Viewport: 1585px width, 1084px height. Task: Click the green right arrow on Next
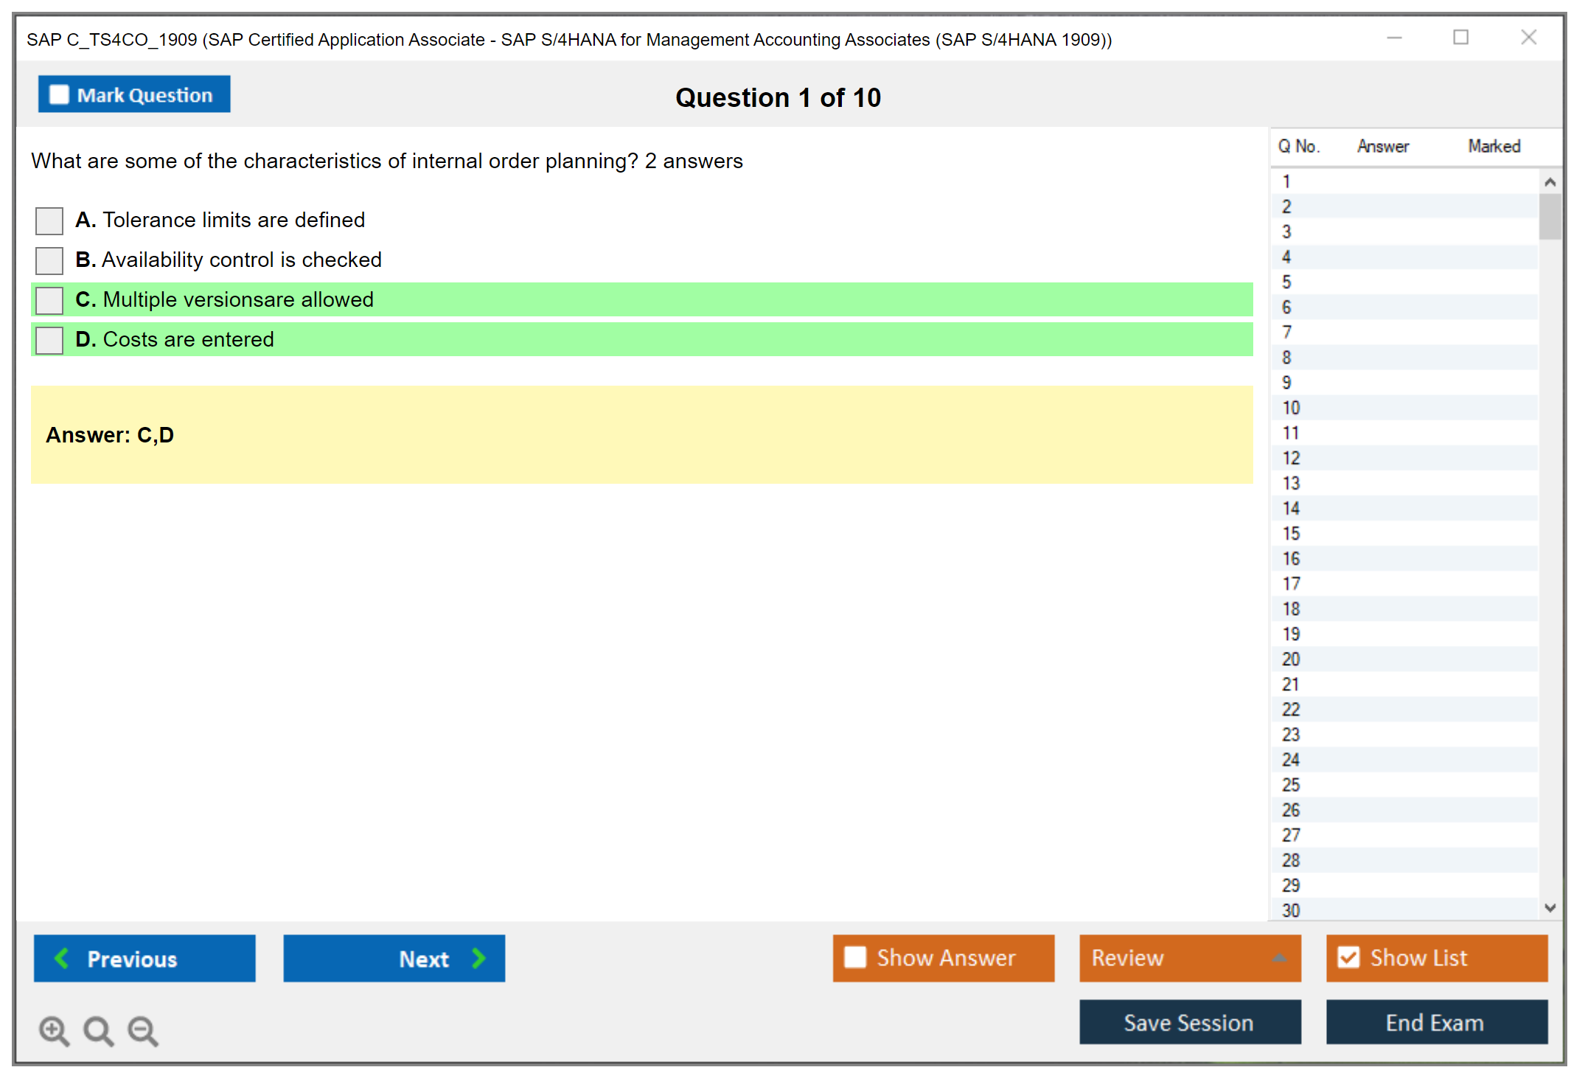click(x=479, y=958)
